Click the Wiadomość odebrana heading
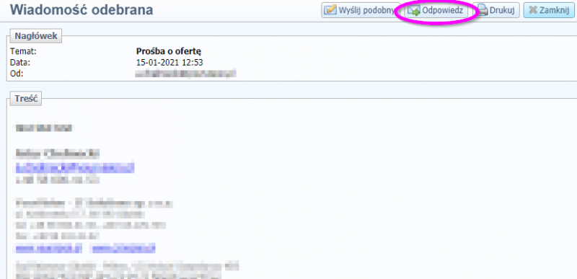Screen dimensions: 577x279 click(82, 10)
